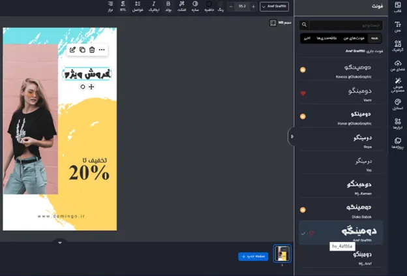Toggle favorite heart on Aref Graffiti font
This screenshot has width=407, height=276.
point(311,233)
